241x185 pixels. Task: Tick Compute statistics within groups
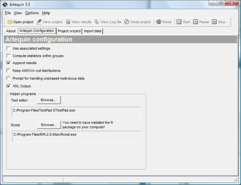tap(8, 56)
